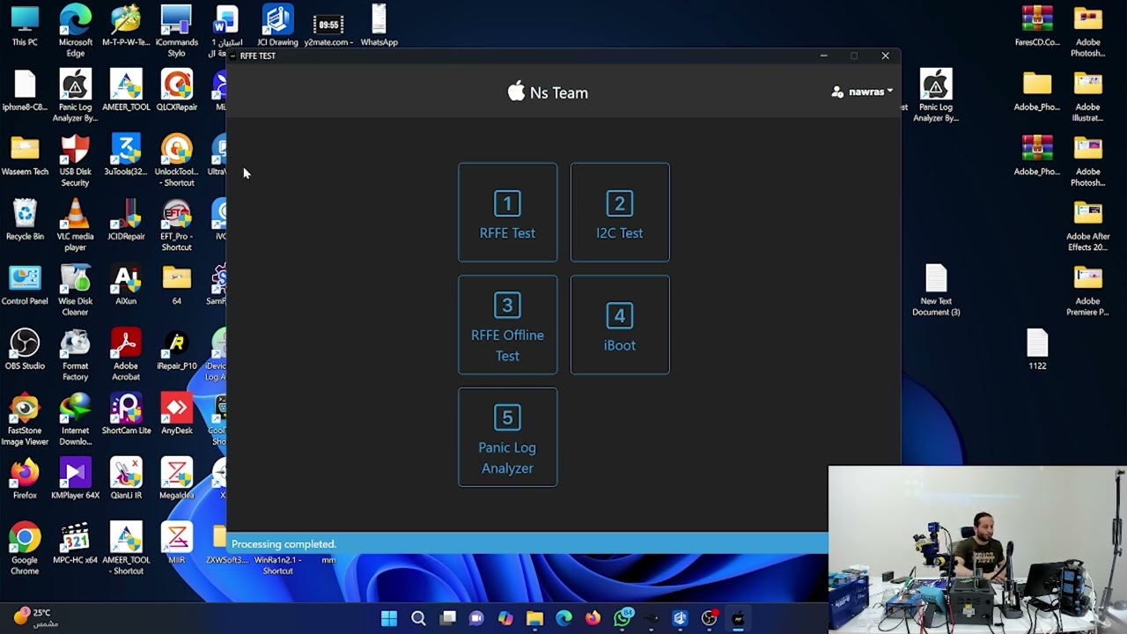Select the y2mate.com video file icon
This screenshot has width=1127, height=634.
tap(328, 26)
